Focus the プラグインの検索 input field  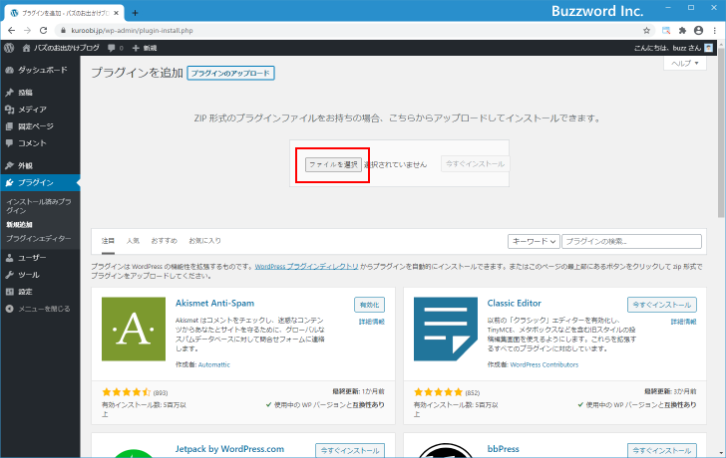click(x=631, y=241)
